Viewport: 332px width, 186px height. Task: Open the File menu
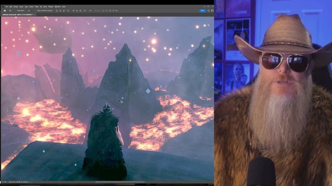(7, 7)
